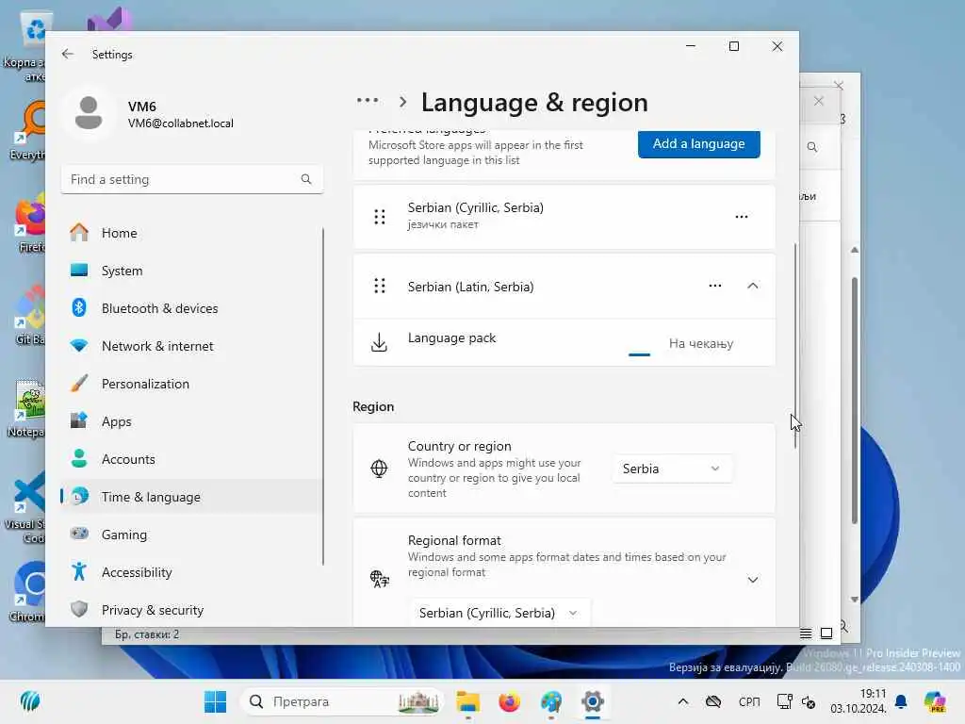Click the Find a setting search field
965x724 pixels.
click(192, 179)
